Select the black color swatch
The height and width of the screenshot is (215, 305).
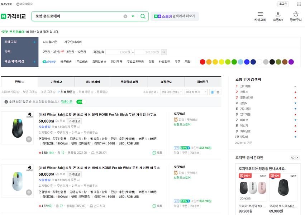click(272, 62)
